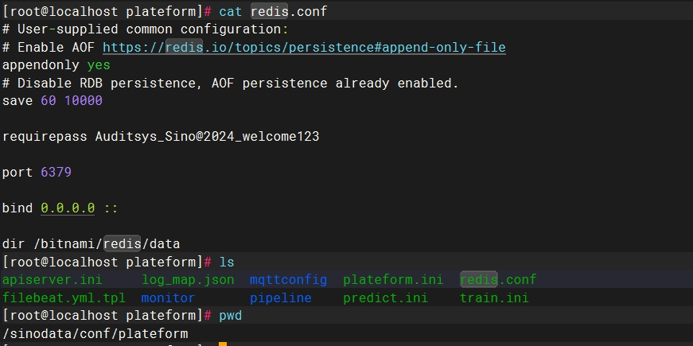This screenshot has height=346, width=693.
Task: Click the monitor directory name
Action: [x=168, y=297]
